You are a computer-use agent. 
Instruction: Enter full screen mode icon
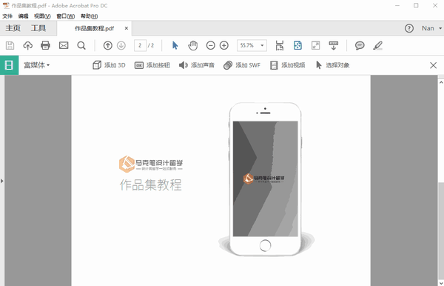(x=315, y=45)
